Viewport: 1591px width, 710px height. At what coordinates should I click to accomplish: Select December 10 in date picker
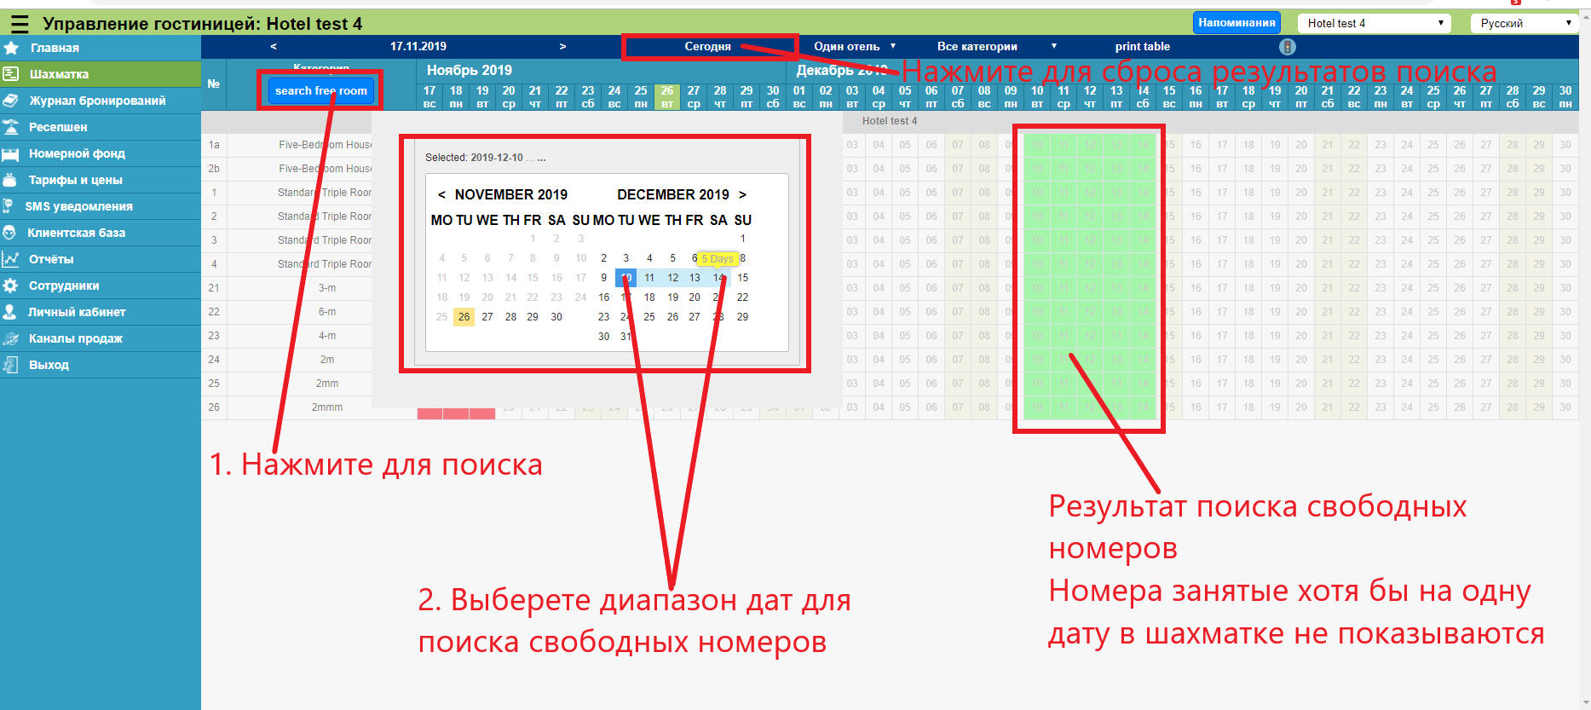pos(625,278)
